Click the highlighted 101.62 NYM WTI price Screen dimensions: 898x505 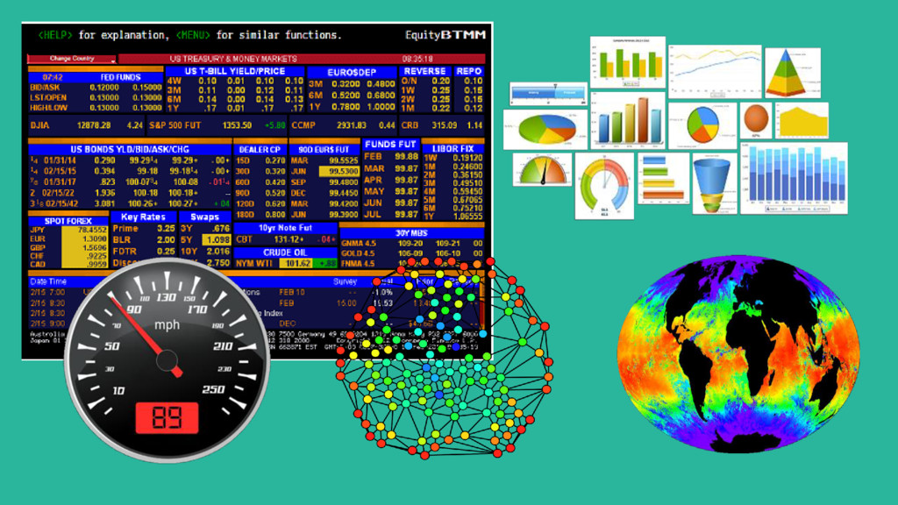[x=296, y=263]
